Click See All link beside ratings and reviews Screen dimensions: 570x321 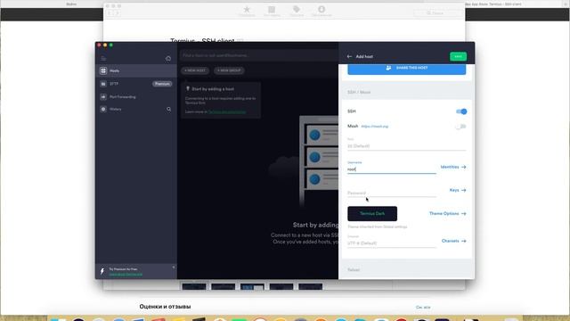pyautogui.click(x=423, y=308)
